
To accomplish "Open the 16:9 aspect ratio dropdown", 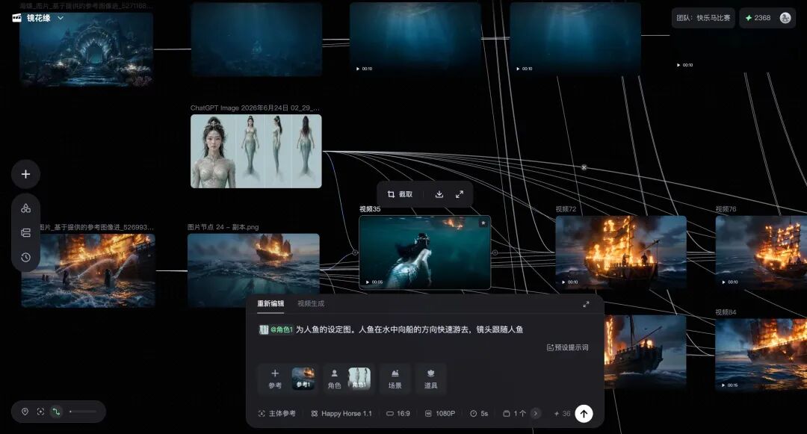I will (398, 413).
